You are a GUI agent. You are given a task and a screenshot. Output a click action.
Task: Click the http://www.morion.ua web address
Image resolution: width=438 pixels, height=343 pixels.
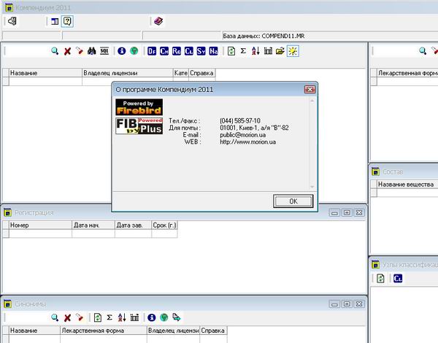(x=245, y=142)
